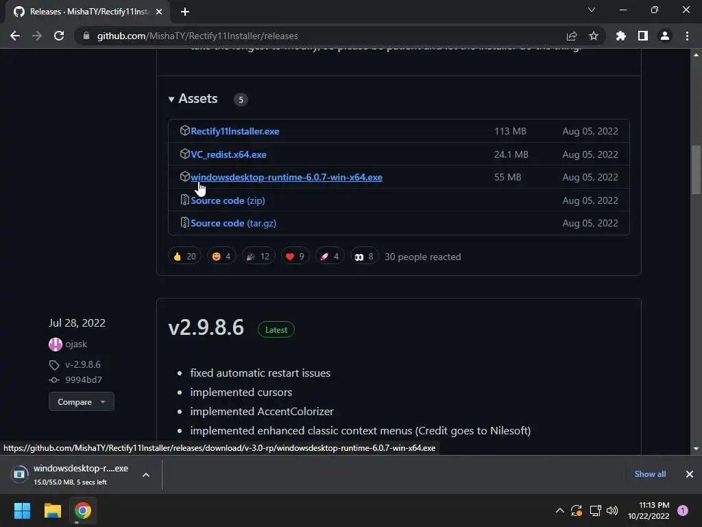Go back to the previous page
The image size is (702, 527).
point(15,36)
